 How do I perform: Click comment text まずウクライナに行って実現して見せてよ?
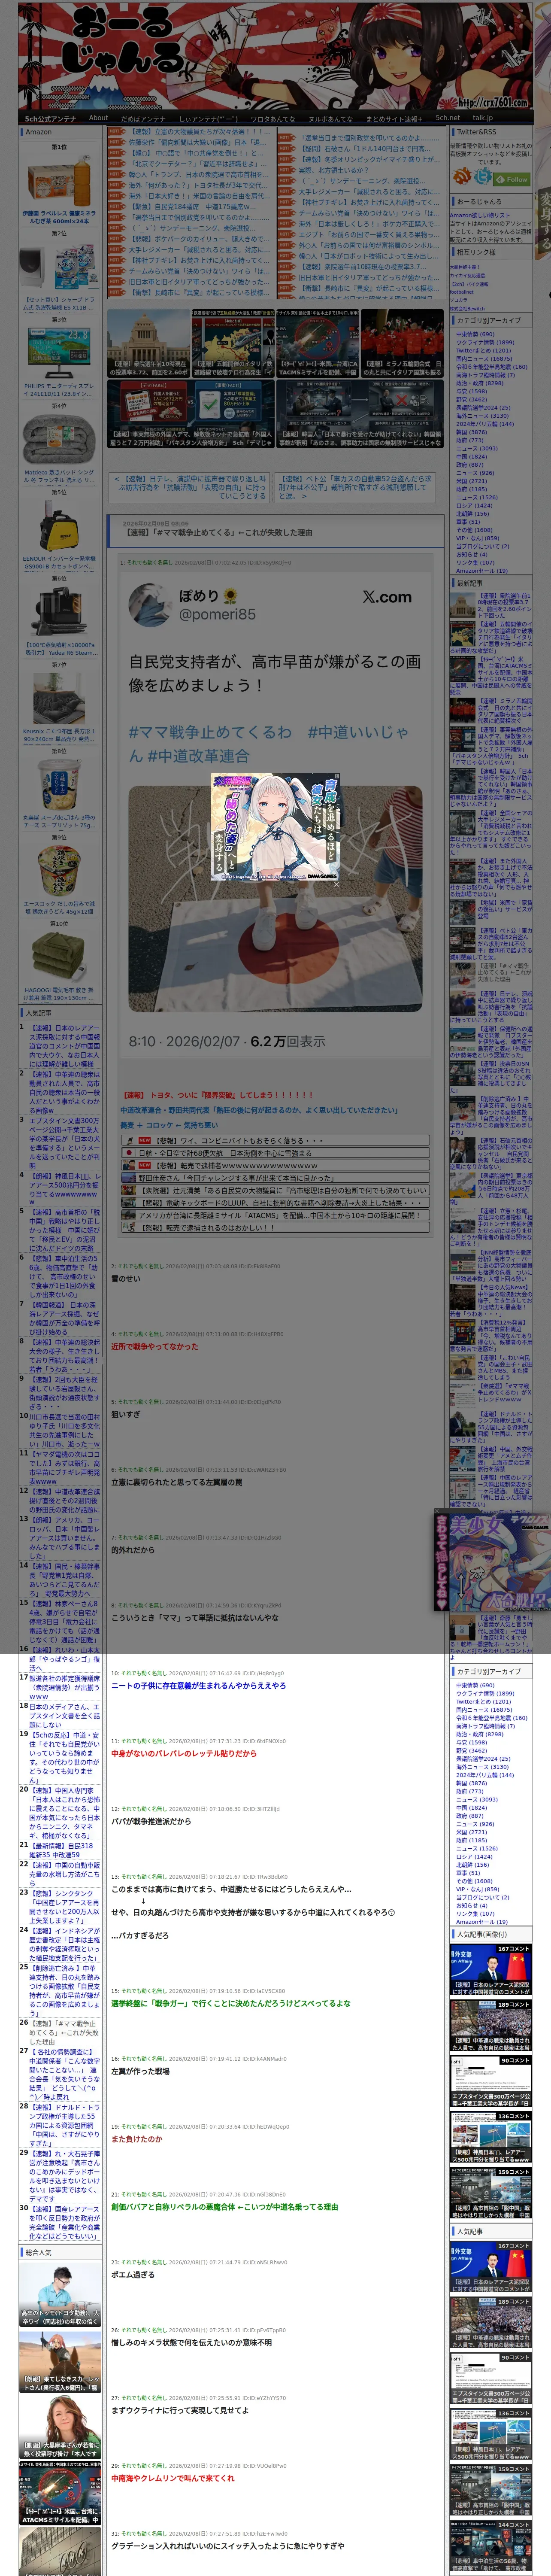pyautogui.click(x=180, y=2410)
